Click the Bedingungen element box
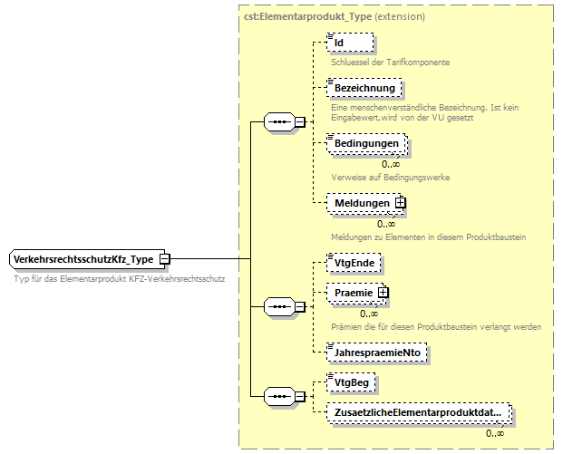This screenshot has height=454, width=563. [366, 144]
